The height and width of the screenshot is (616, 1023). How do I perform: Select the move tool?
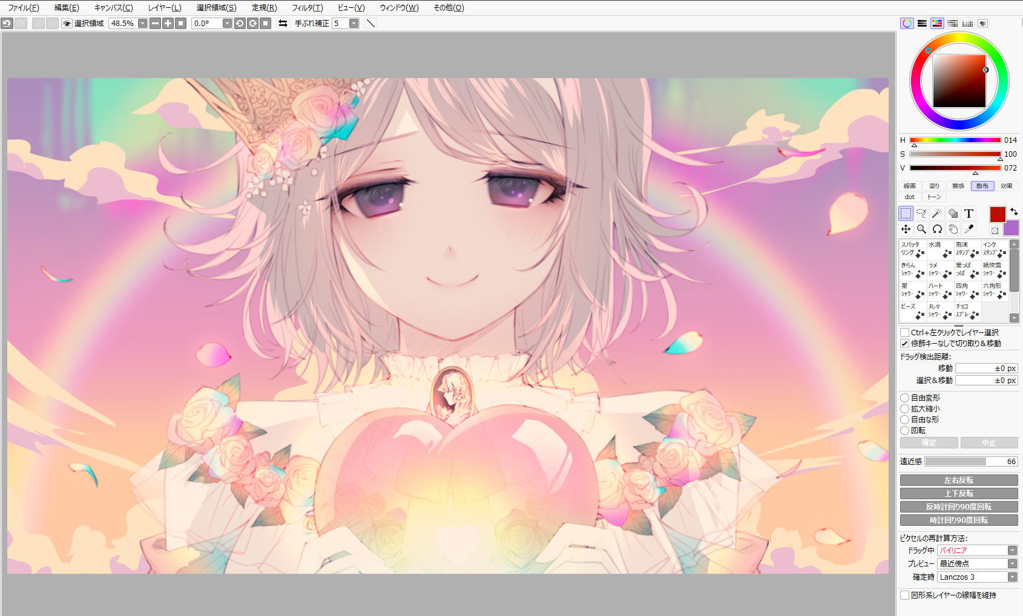pyautogui.click(x=906, y=229)
